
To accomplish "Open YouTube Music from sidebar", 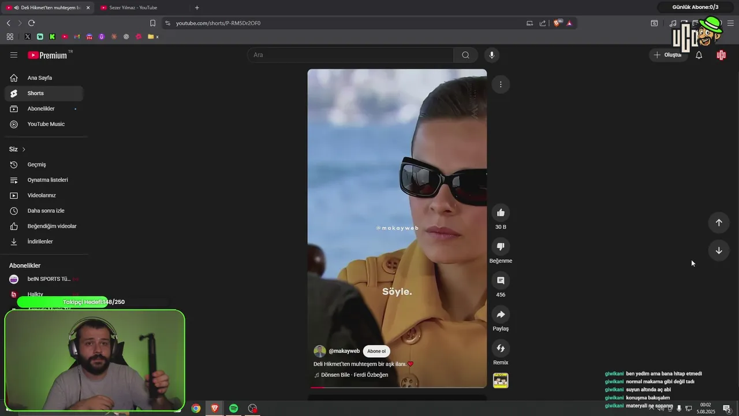I will [44, 124].
